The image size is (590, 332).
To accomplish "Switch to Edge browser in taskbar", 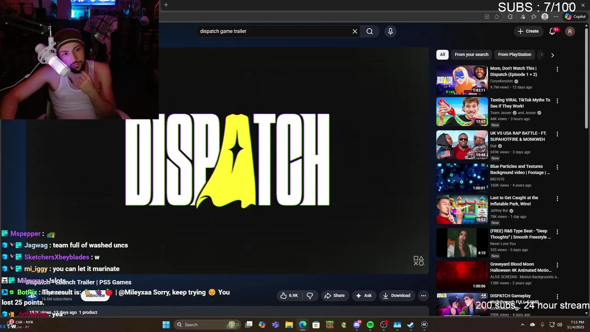I will (x=302, y=325).
